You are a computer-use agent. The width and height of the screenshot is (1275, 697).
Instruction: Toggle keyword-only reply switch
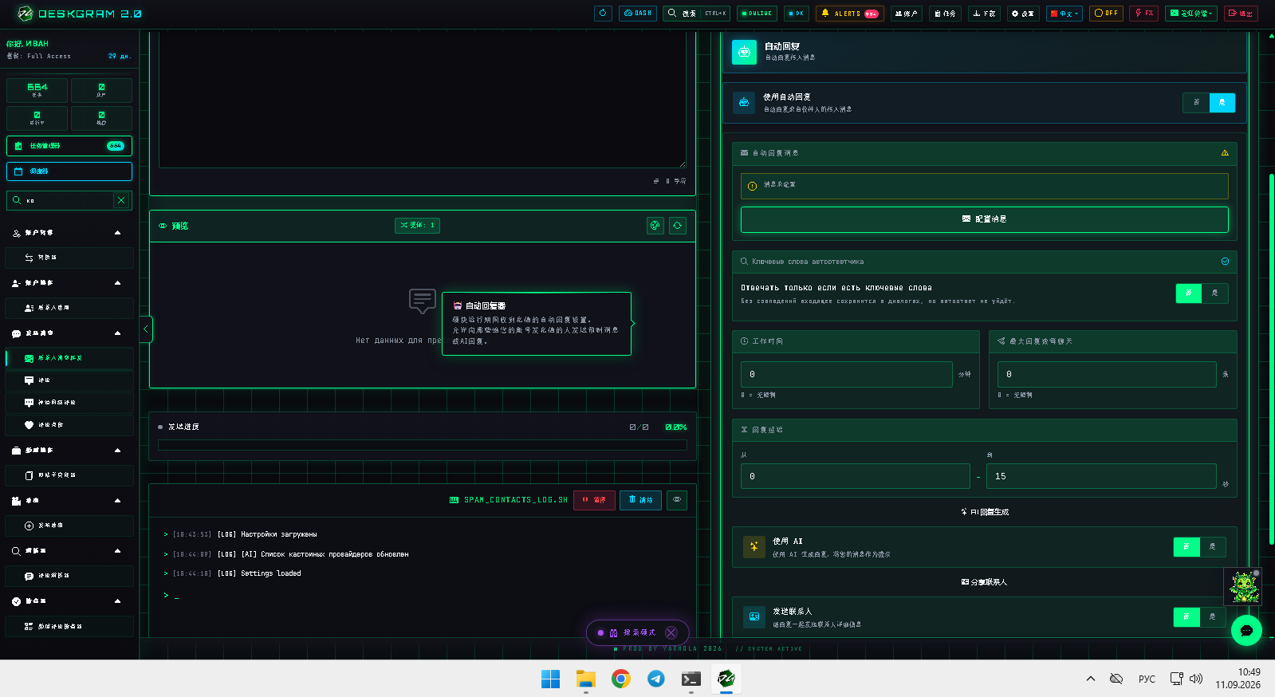tap(1202, 293)
